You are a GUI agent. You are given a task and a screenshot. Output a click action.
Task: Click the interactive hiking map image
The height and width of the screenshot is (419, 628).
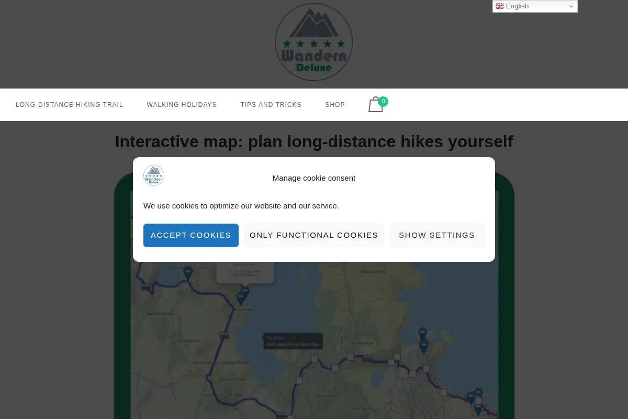314,296
